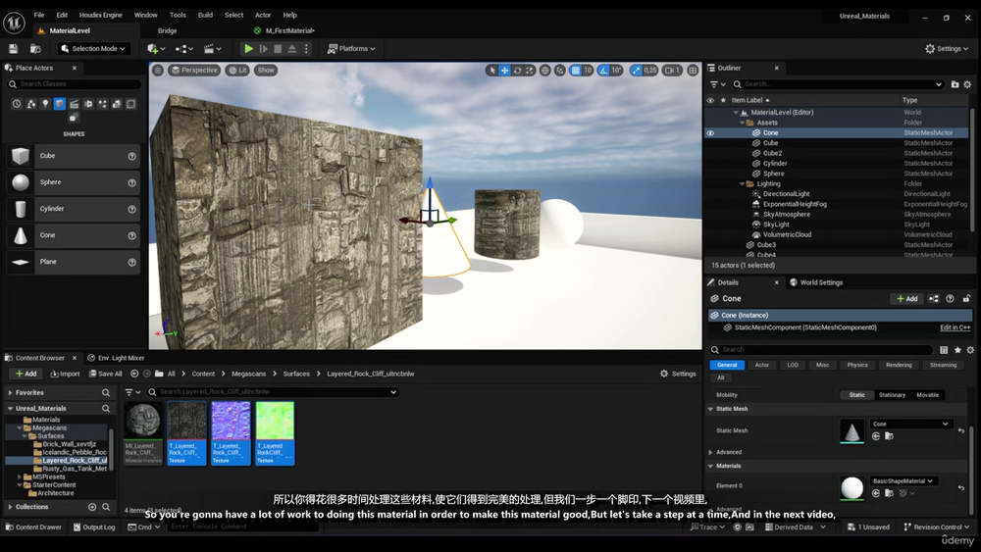Open the Build menu
981x552 pixels.
(x=205, y=15)
